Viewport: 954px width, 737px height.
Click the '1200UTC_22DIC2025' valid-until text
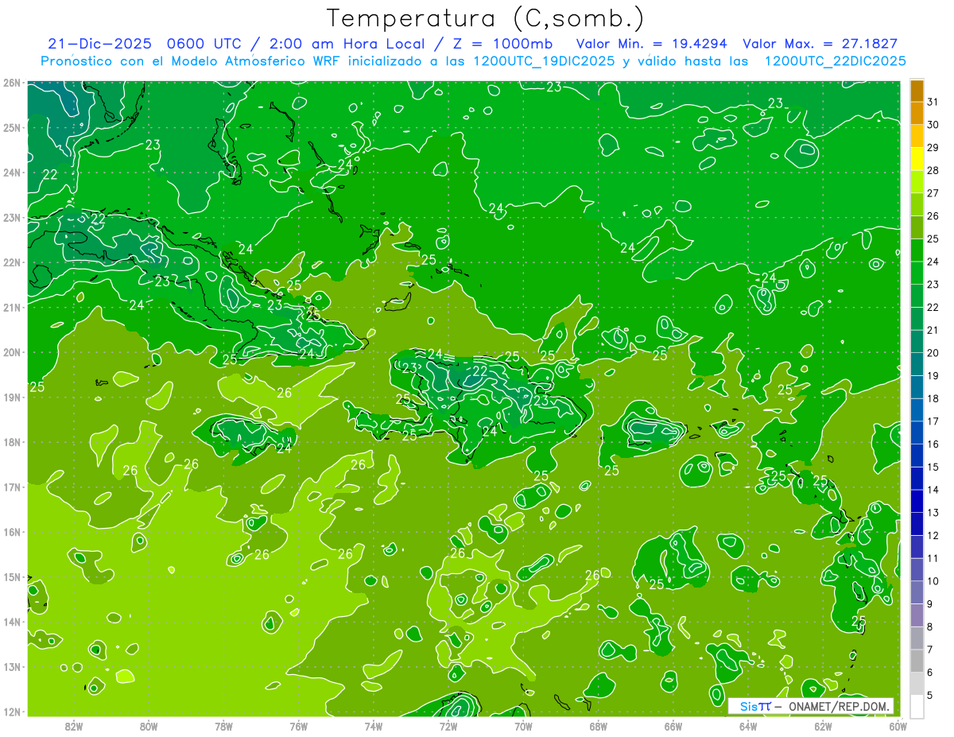(835, 61)
